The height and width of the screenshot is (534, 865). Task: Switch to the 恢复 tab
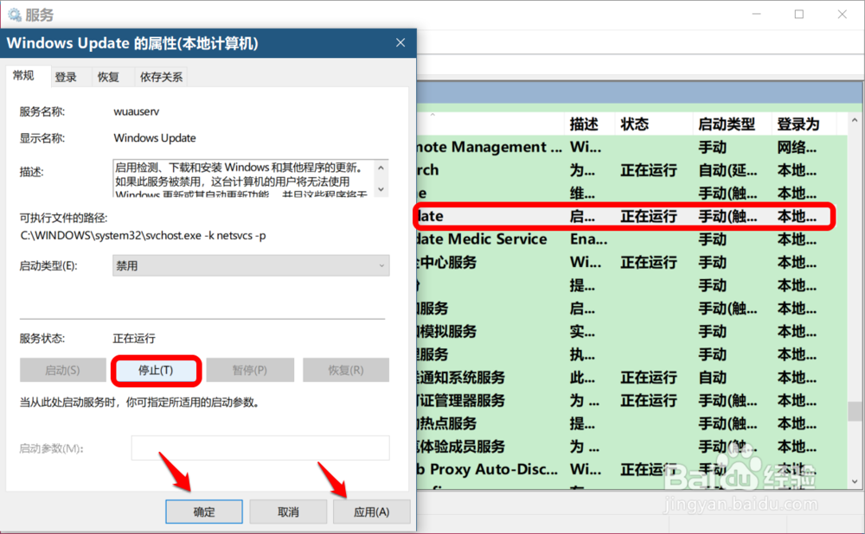point(108,77)
